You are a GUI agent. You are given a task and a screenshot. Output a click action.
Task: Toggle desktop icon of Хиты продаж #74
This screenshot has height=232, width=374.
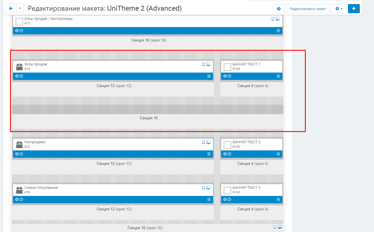coord(209,64)
